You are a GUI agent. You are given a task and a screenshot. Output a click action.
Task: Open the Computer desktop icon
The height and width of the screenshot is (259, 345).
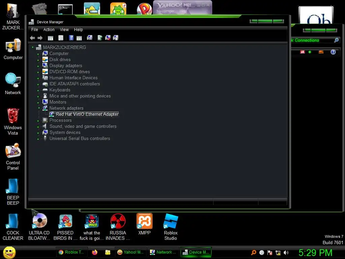(13, 49)
